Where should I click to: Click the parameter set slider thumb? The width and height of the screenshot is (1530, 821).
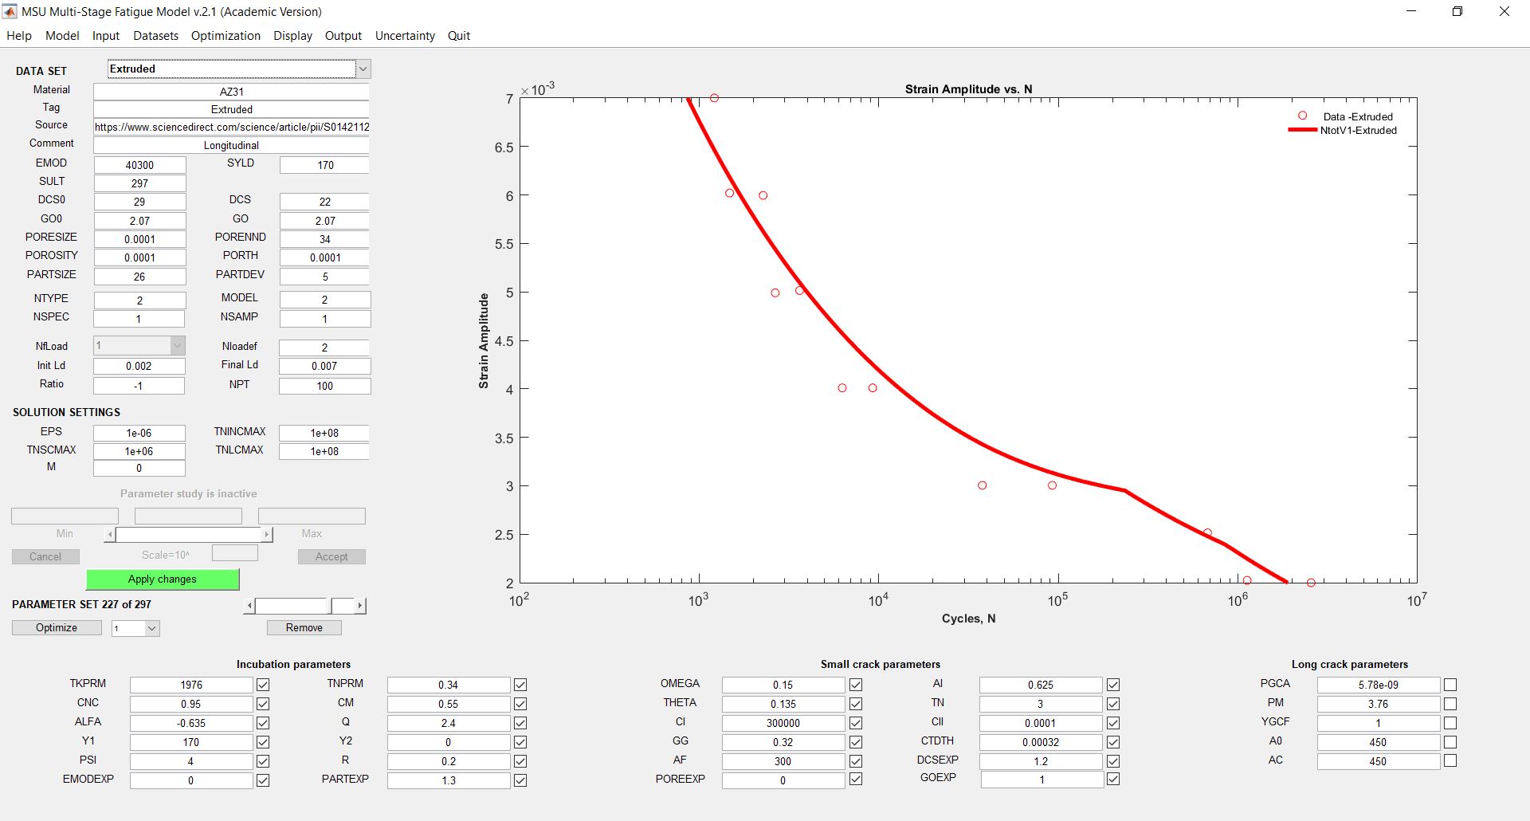(x=343, y=606)
